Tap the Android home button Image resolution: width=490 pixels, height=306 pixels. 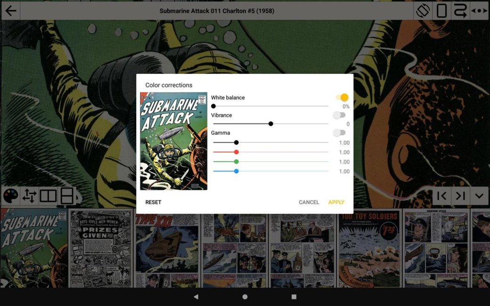click(245, 297)
